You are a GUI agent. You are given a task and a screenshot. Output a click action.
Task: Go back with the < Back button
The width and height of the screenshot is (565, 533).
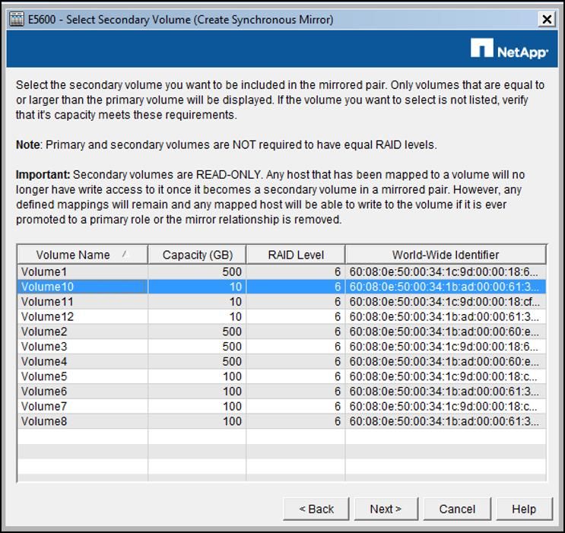(x=316, y=509)
